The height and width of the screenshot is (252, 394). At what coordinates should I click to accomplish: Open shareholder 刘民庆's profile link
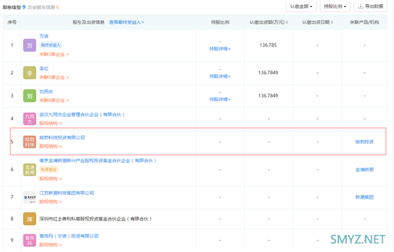point(46,92)
